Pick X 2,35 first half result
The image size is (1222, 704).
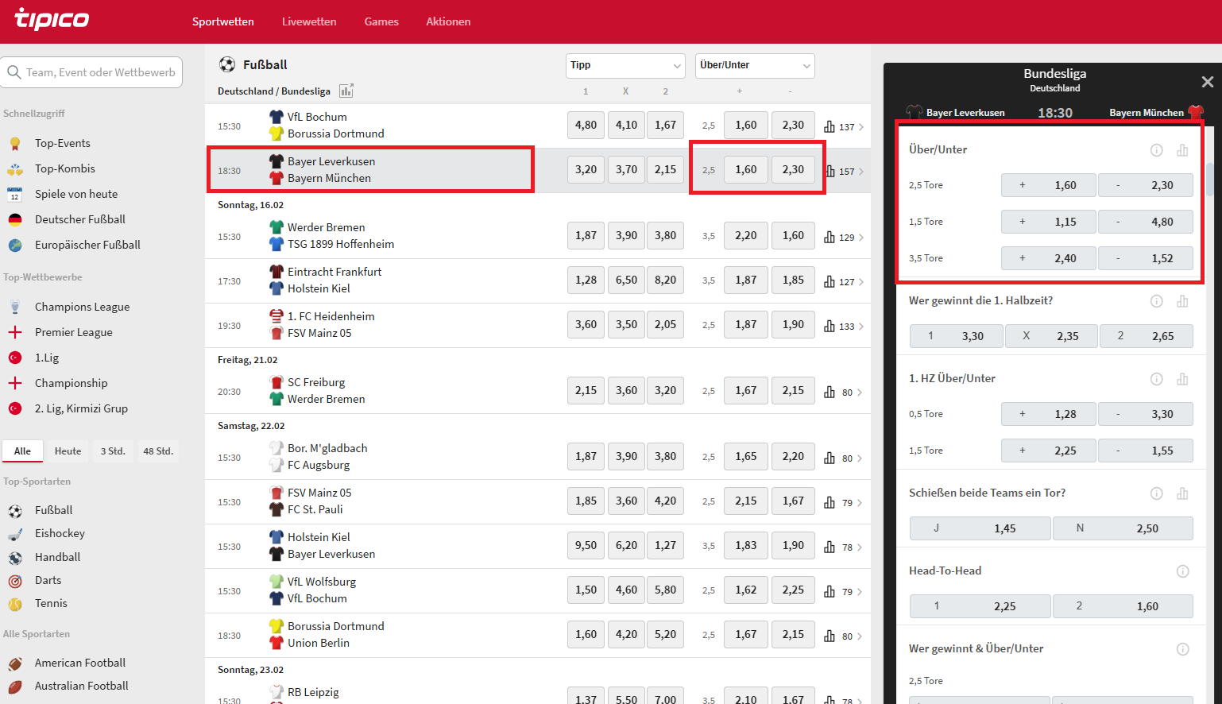click(1052, 336)
